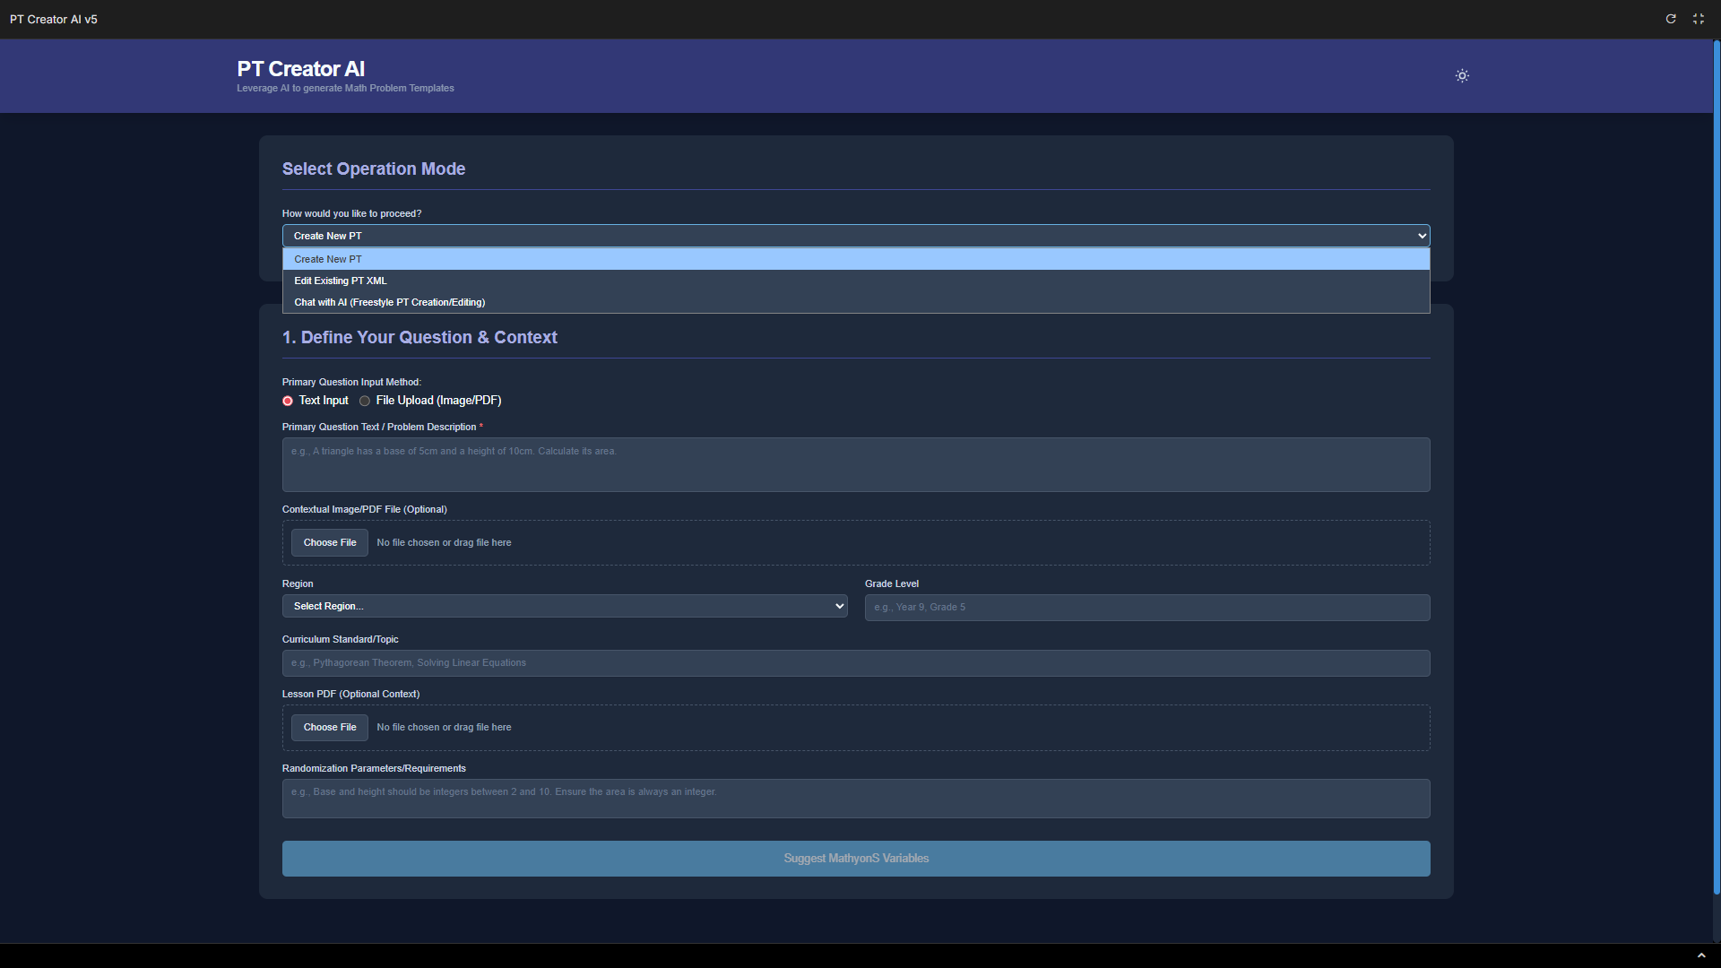Viewport: 1721px width, 968px height.
Task: Open the Select Region dropdown
Action: pos(565,607)
